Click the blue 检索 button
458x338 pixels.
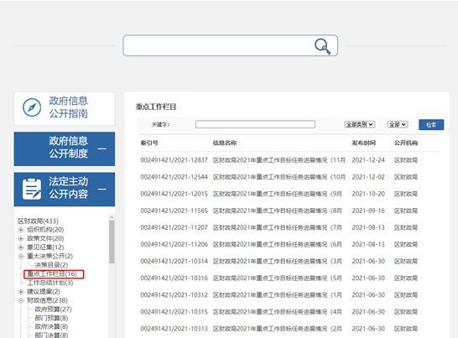431,125
